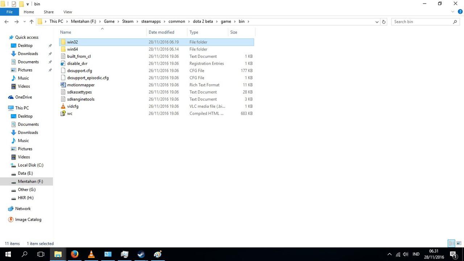Click the Forward navigation arrow
Image resolution: width=464 pixels, height=261 pixels.
pyautogui.click(x=16, y=22)
